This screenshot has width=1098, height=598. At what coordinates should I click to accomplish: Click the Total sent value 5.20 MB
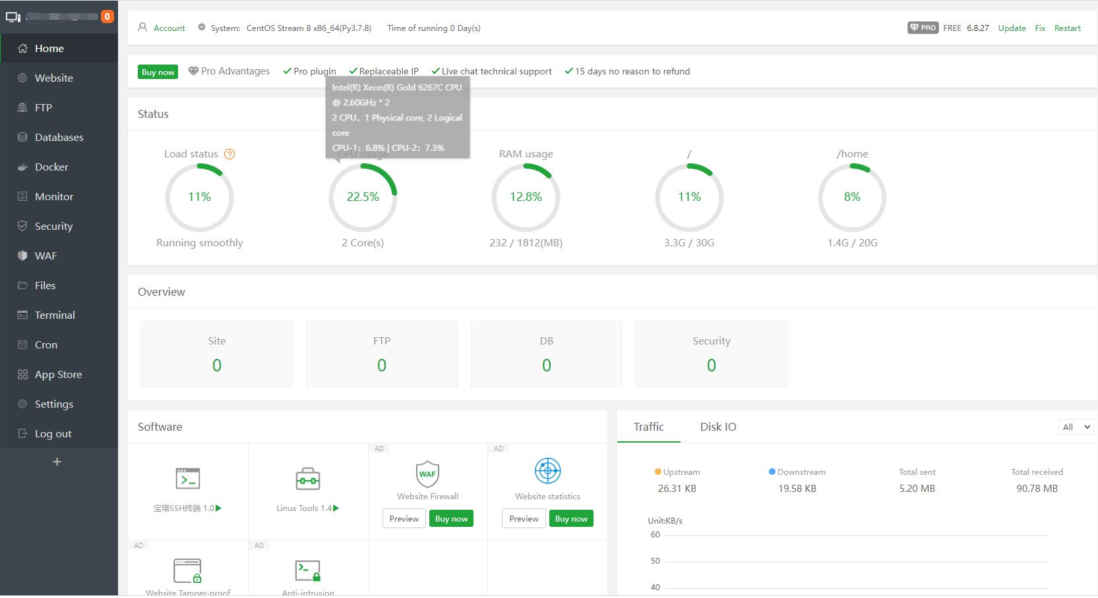[x=917, y=489]
